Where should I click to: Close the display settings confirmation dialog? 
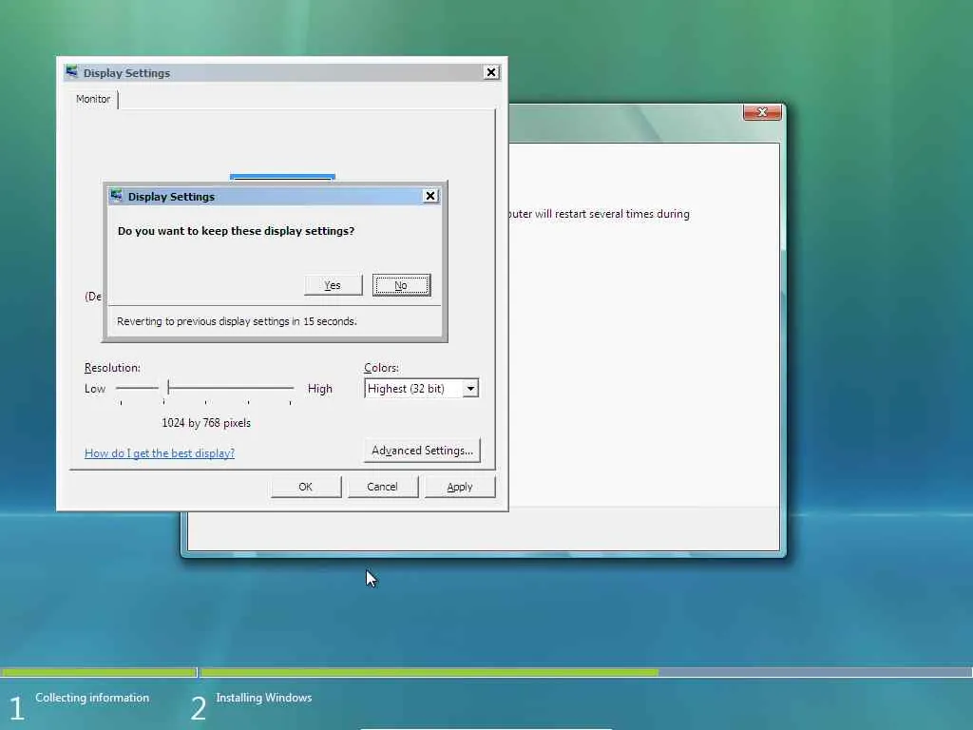tap(430, 196)
